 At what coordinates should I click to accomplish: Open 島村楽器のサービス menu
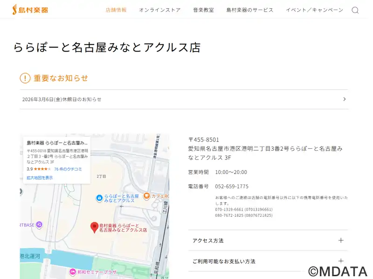click(250, 10)
